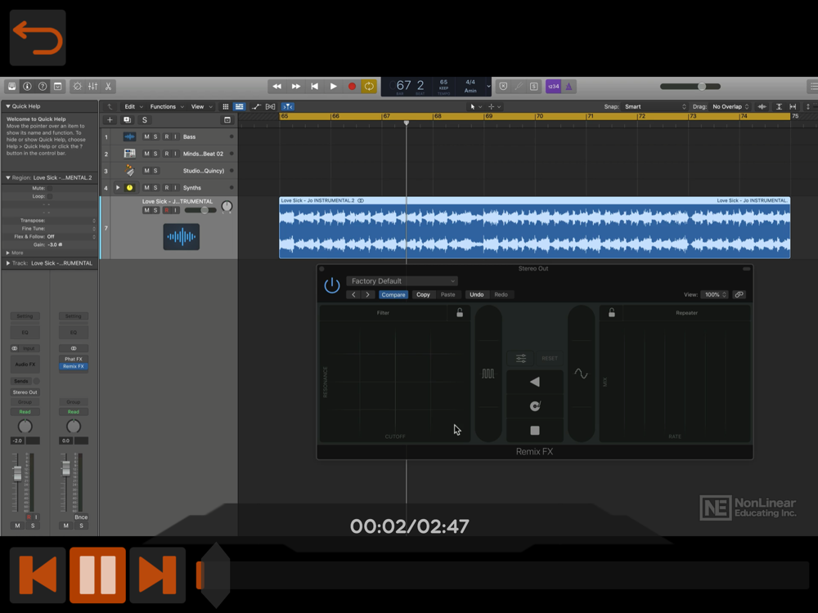Viewport: 818px width, 613px height.
Task: Open Smart Controls dial icon
Action: [77, 86]
